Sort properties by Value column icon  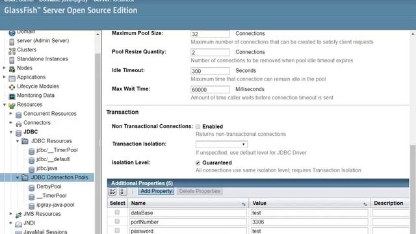(x=365, y=203)
